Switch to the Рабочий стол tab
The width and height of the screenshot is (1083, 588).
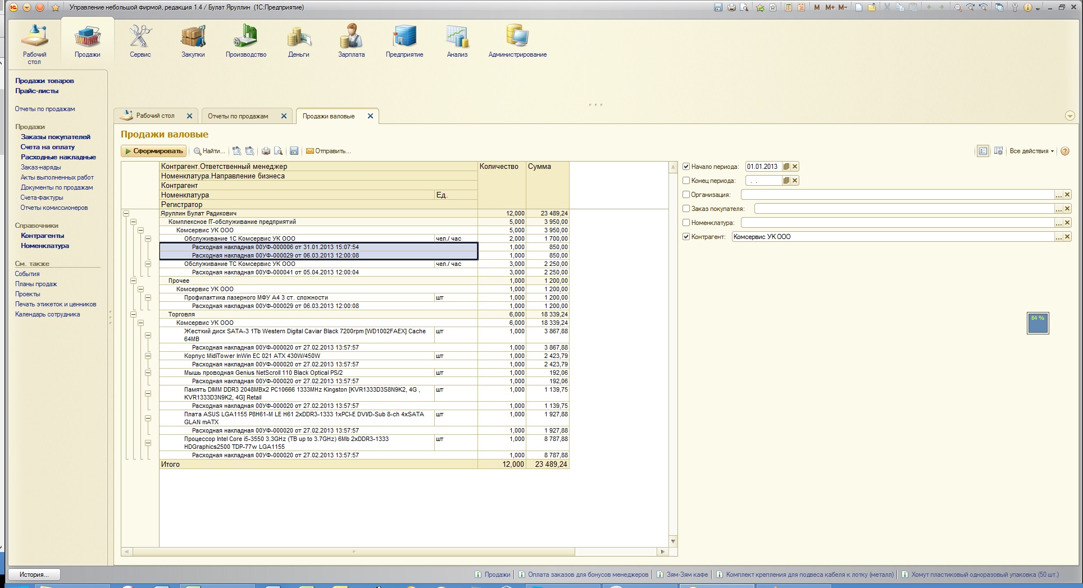[x=155, y=116]
